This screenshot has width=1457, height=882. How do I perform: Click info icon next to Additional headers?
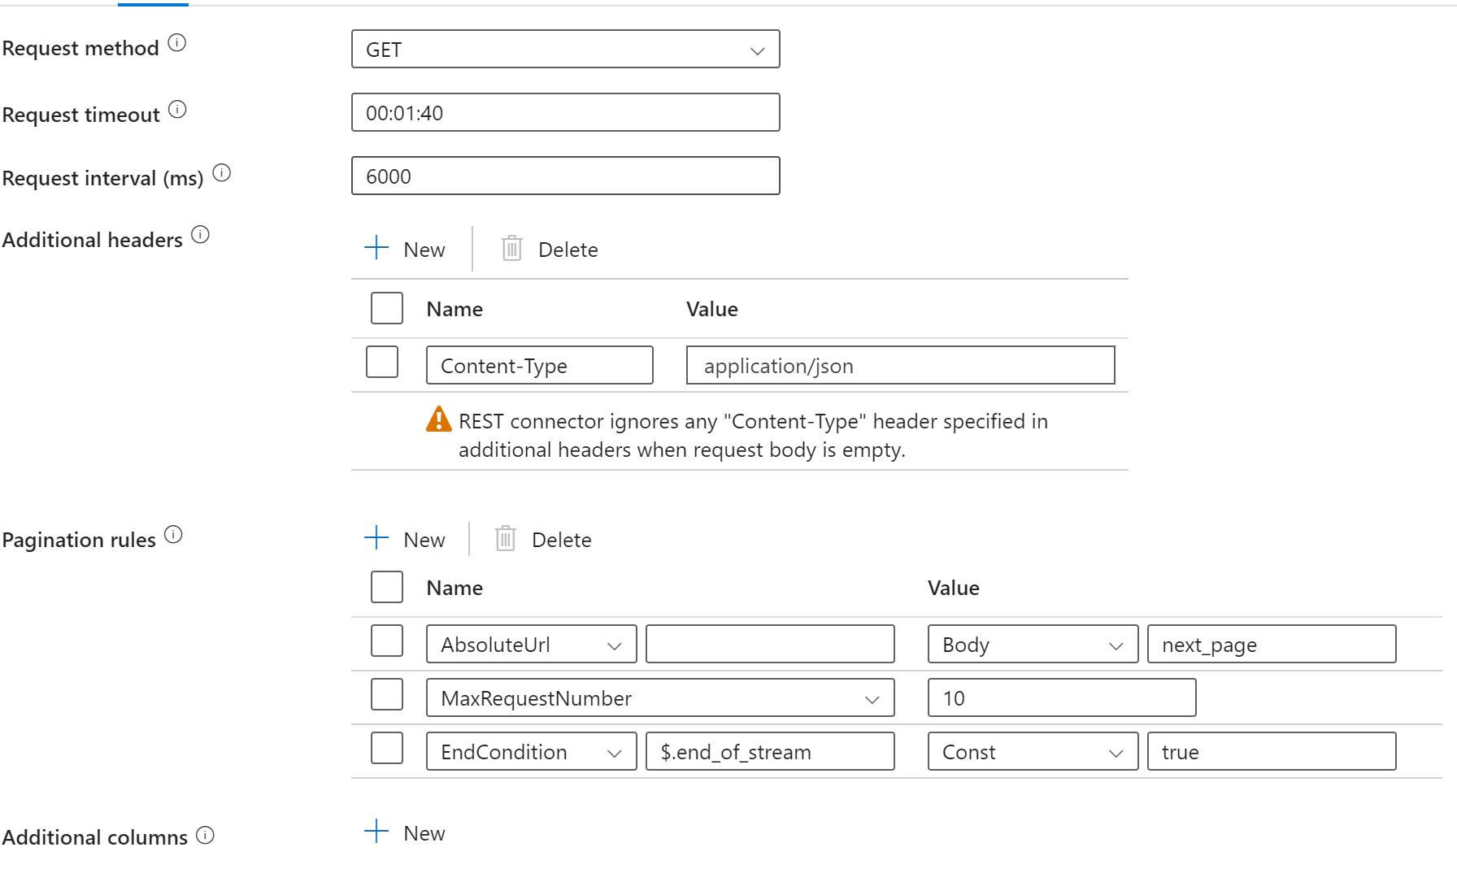[x=200, y=235]
